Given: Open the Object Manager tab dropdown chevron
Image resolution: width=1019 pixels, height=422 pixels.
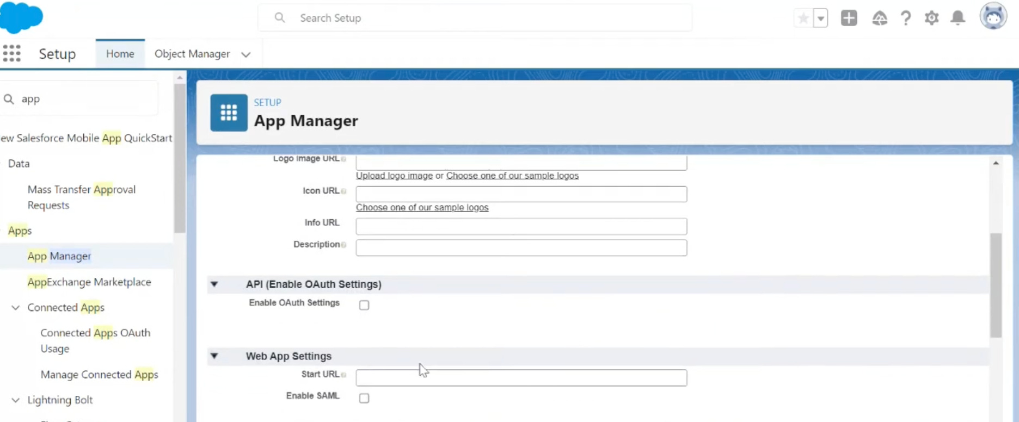Looking at the screenshot, I should click(245, 54).
